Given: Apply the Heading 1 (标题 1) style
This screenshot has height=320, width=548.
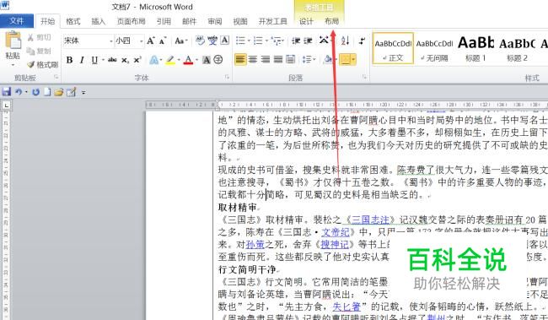Looking at the screenshot, I should [x=475, y=48].
